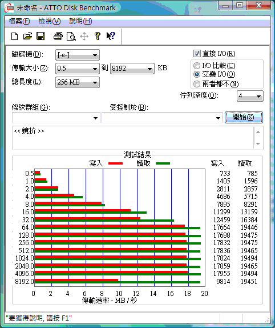Screen dimensions: 275x328
Task: Open the 說明(H) menu
Action: tap(80, 21)
